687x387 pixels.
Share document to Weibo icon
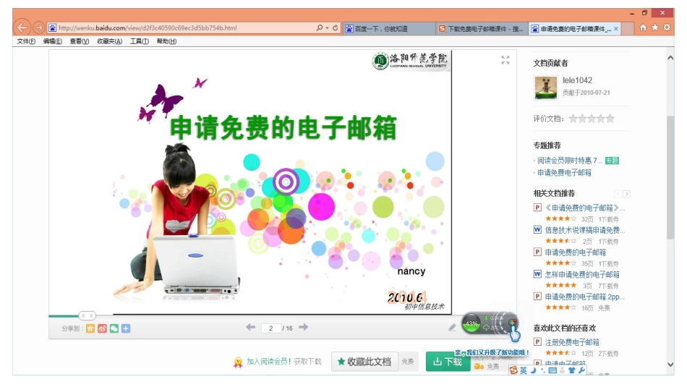coord(102,328)
